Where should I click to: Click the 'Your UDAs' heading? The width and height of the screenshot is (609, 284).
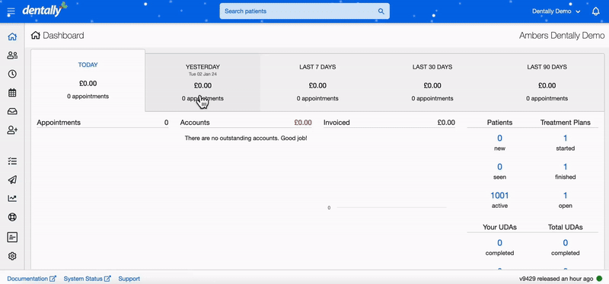(499, 228)
